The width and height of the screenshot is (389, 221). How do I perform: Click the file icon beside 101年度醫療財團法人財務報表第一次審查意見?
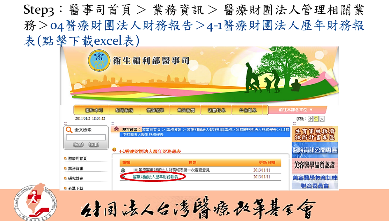click(123, 170)
